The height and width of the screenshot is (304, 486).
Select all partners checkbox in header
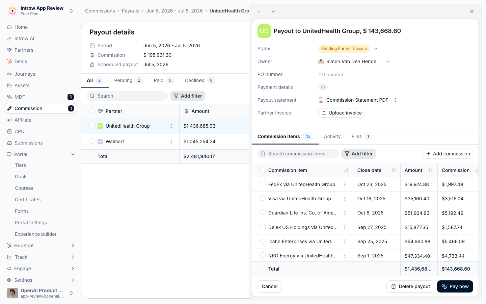click(92, 111)
